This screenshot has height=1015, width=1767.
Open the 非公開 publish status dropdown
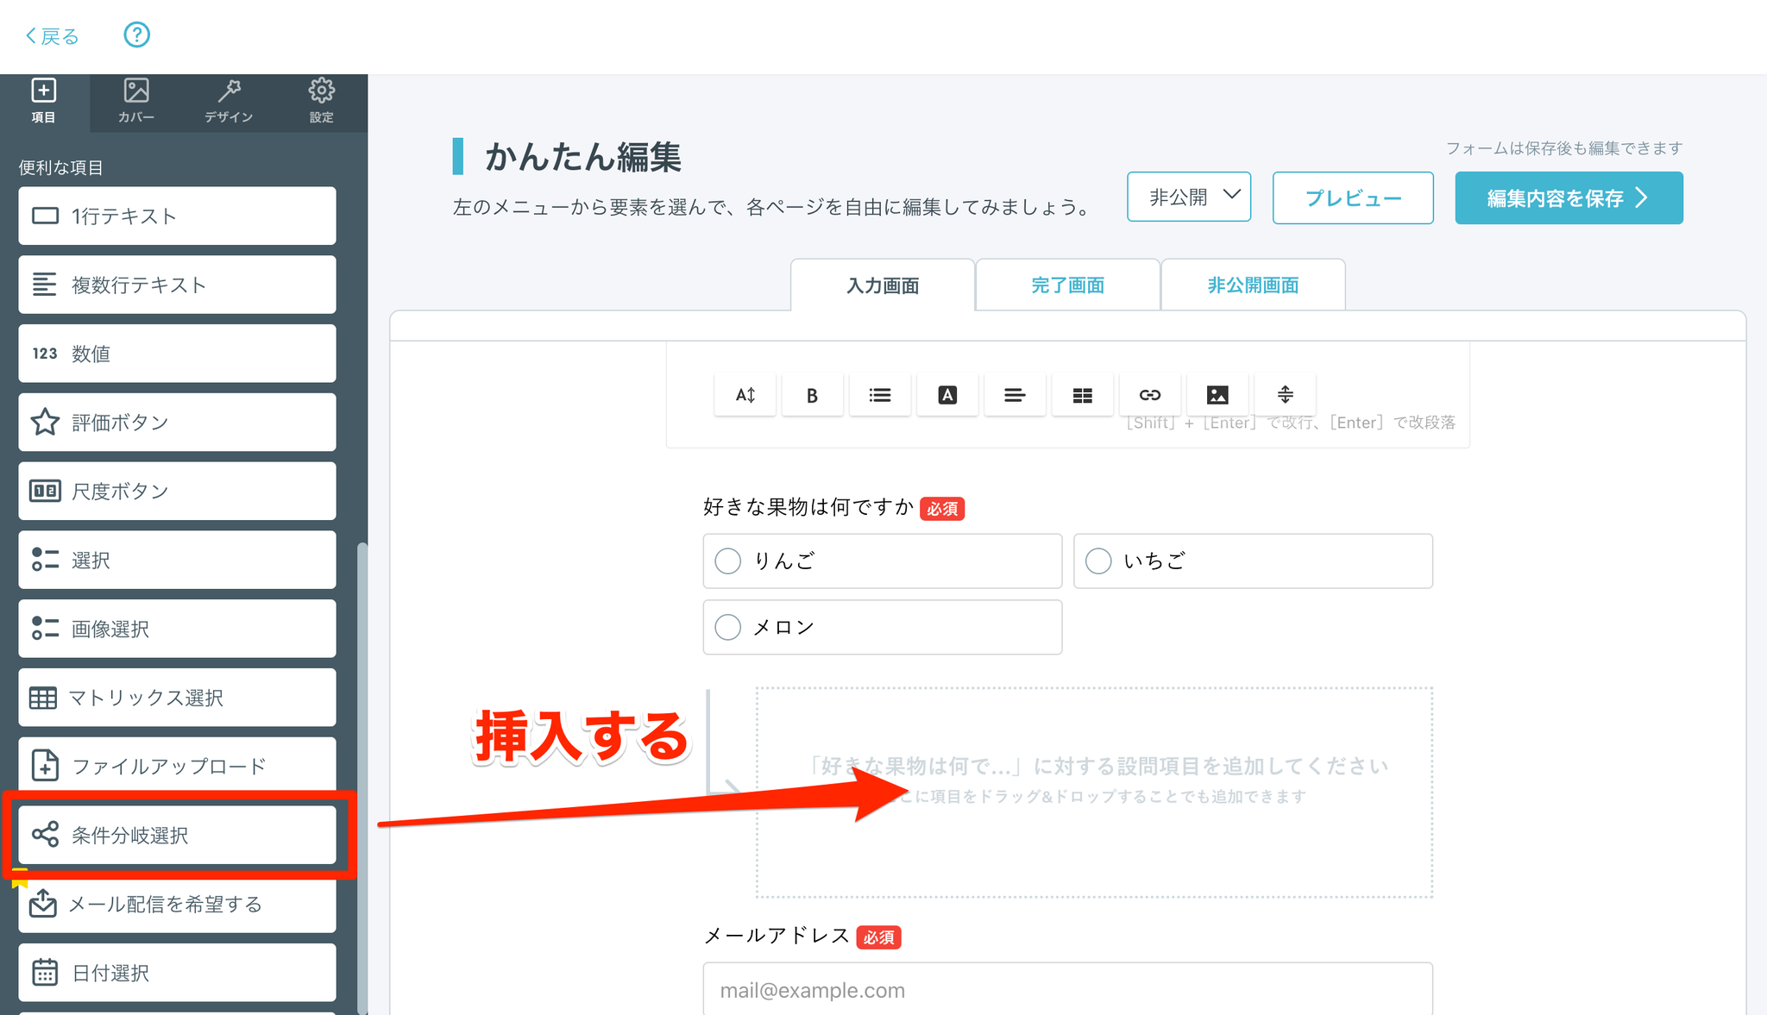point(1189,197)
